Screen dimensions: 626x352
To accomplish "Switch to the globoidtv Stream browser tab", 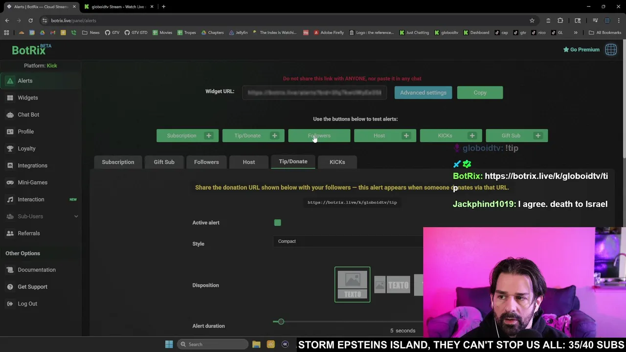I will click(117, 7).
